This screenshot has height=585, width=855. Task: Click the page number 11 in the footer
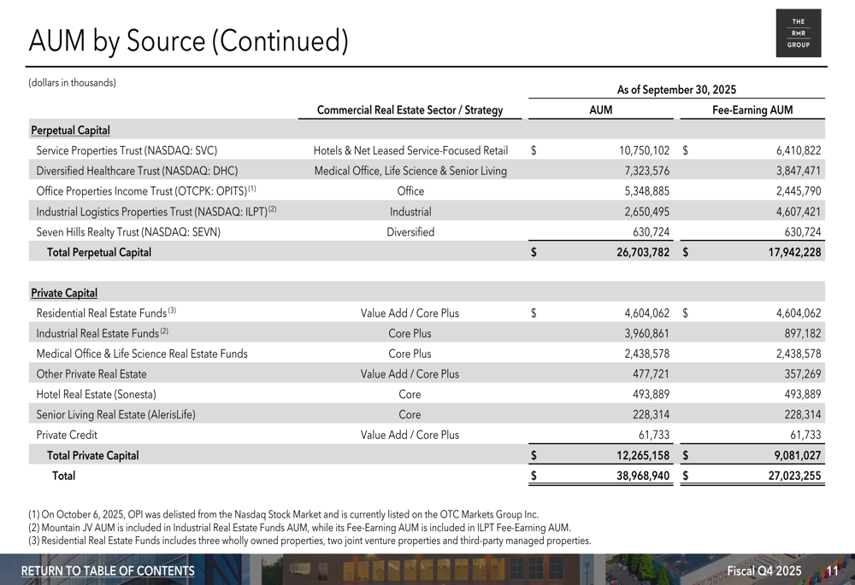pos(832,570)
